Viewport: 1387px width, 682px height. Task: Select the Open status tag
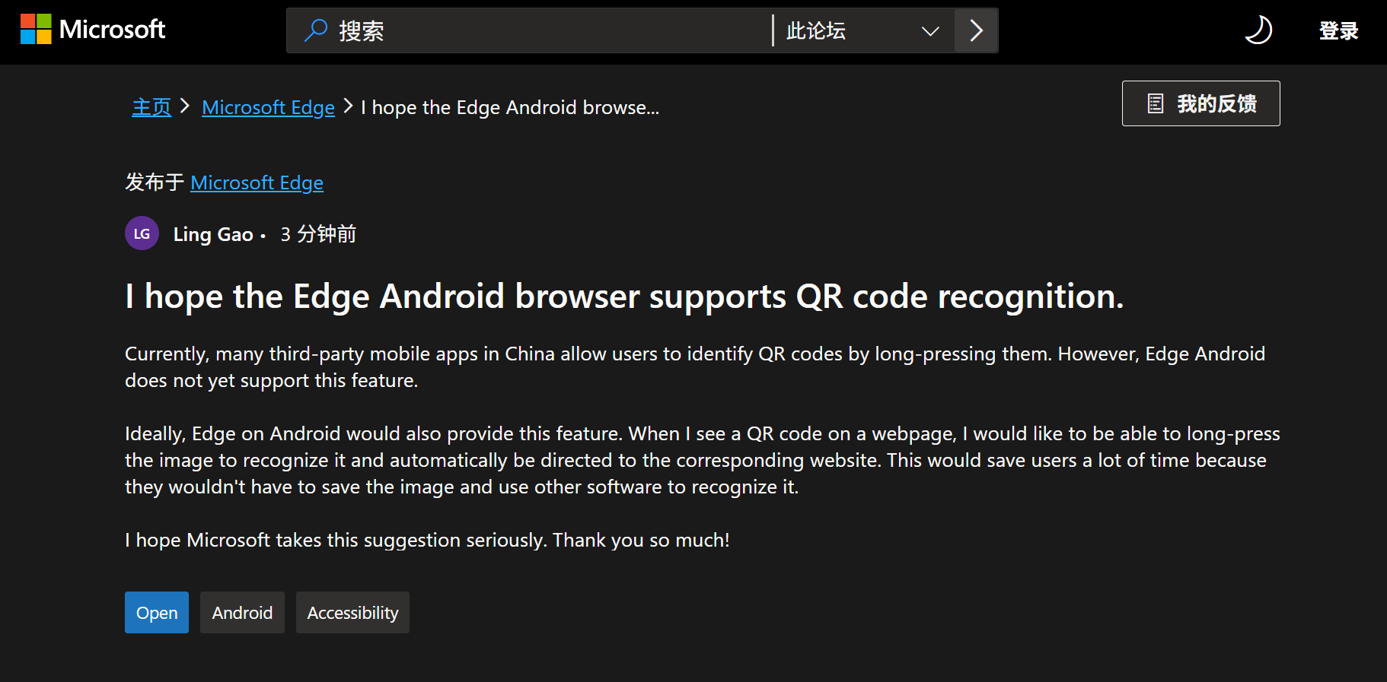pyautogui.click(x=157, y=612)
